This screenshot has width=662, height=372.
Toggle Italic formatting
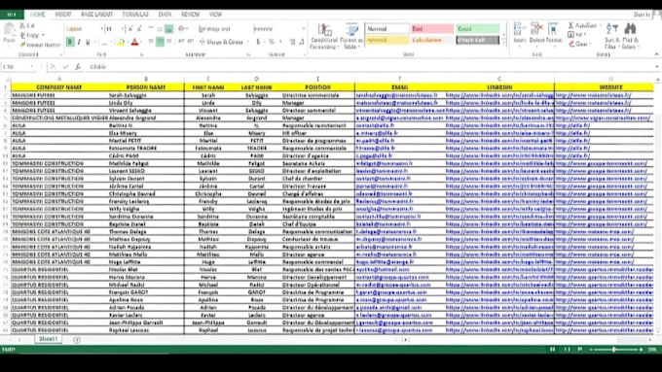79,42
